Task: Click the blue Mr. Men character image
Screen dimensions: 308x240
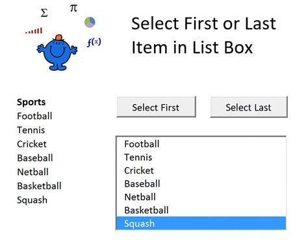Action: pos(57,53)
